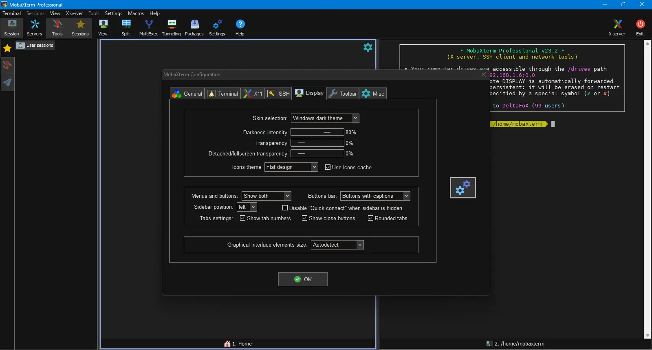Open the Graphical interface elements size dropdown
The width and height of the screenshot is (652, 350).
point(337,245)
